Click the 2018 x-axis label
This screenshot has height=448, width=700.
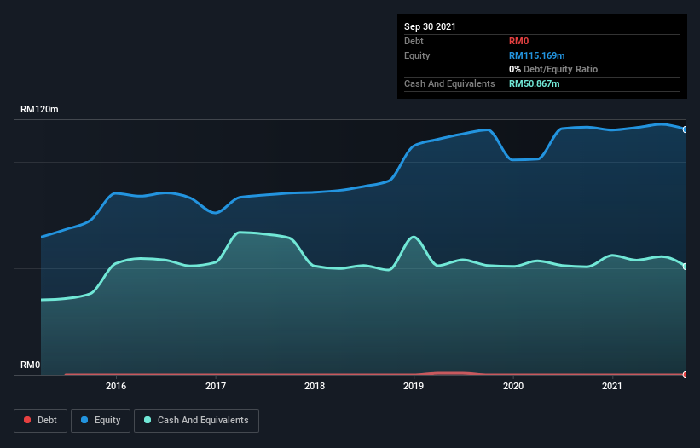315,386
